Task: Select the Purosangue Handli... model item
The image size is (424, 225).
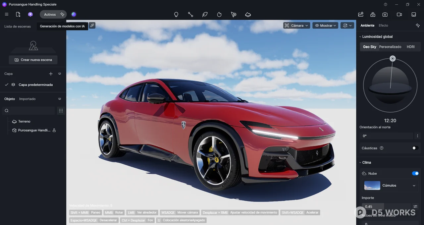Action: pyautogui.click(x=34, y=130)
